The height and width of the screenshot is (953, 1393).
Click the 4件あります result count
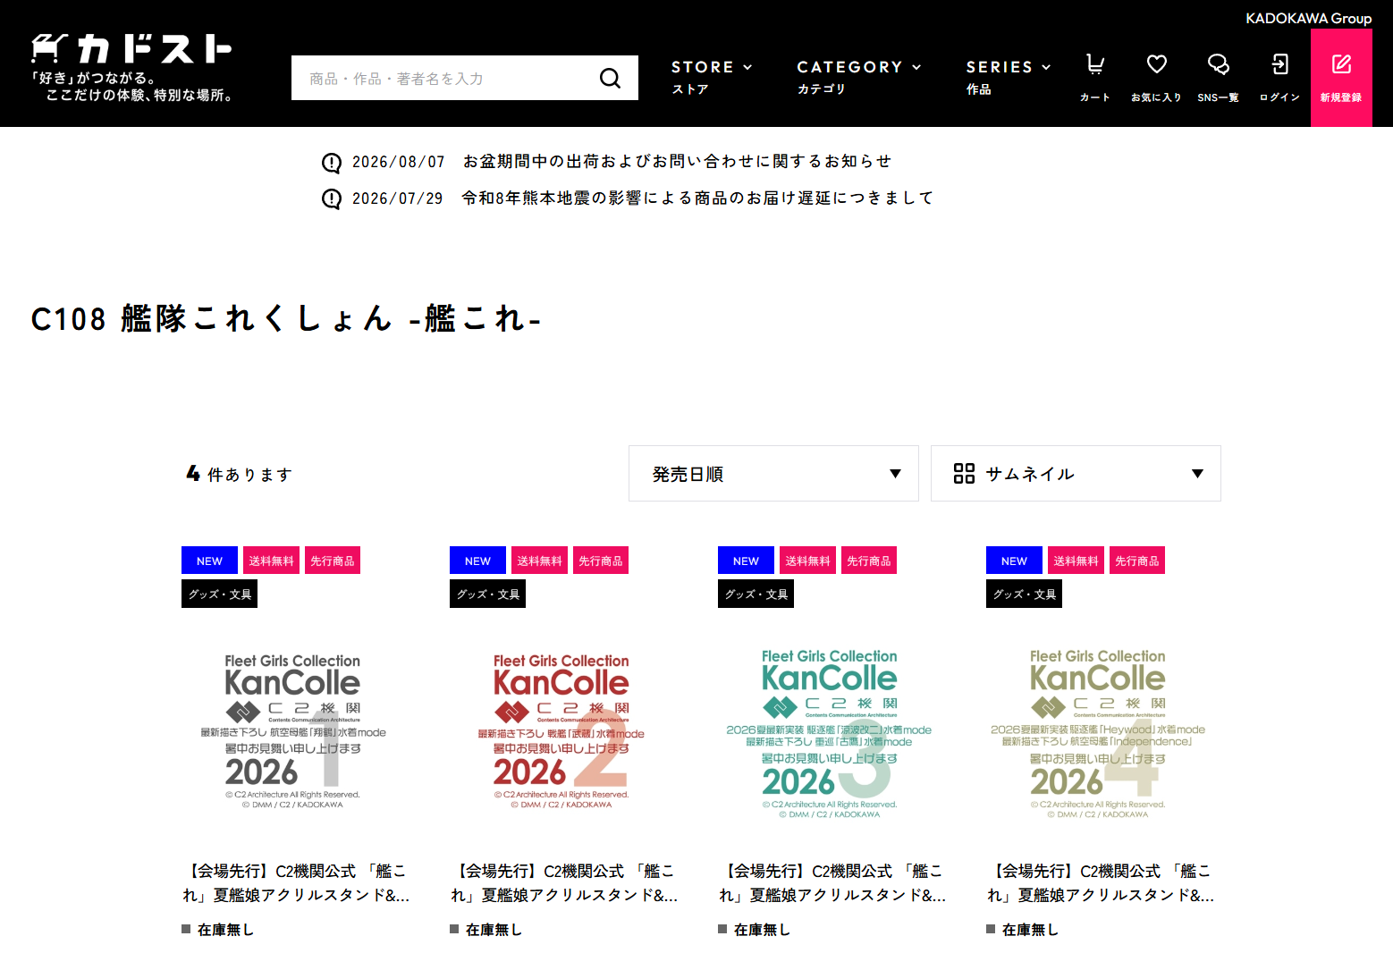239,474
